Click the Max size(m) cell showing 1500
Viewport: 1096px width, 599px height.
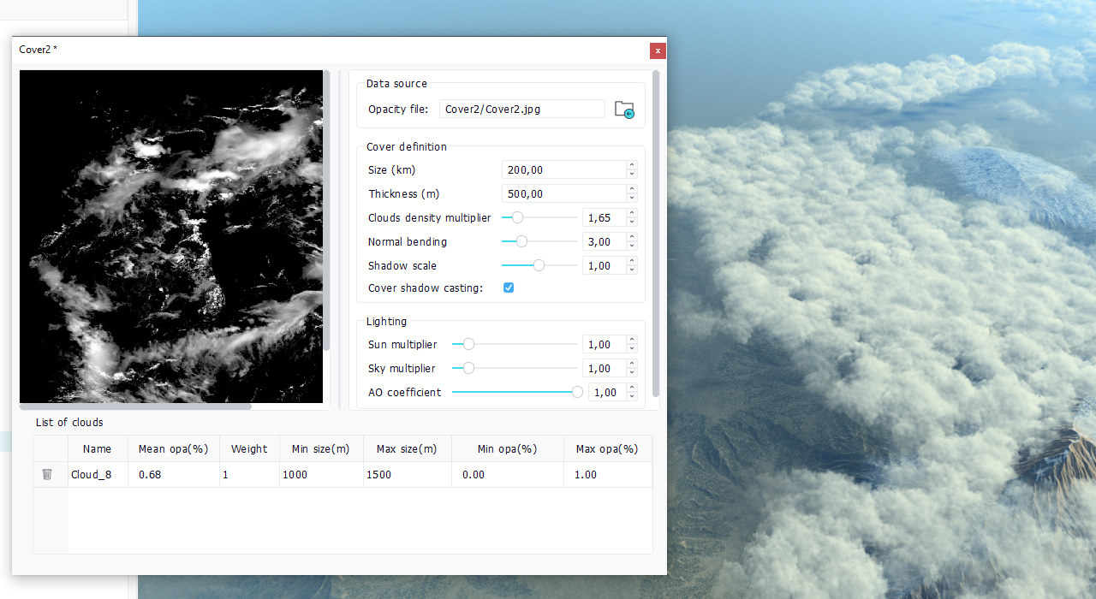(407, 475)
